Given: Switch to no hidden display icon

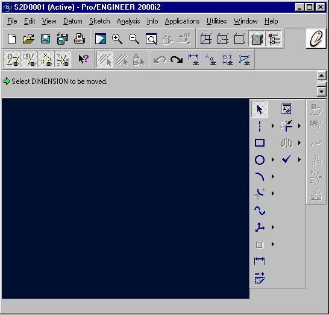Looking at the screenshot, I should [240, 39].
